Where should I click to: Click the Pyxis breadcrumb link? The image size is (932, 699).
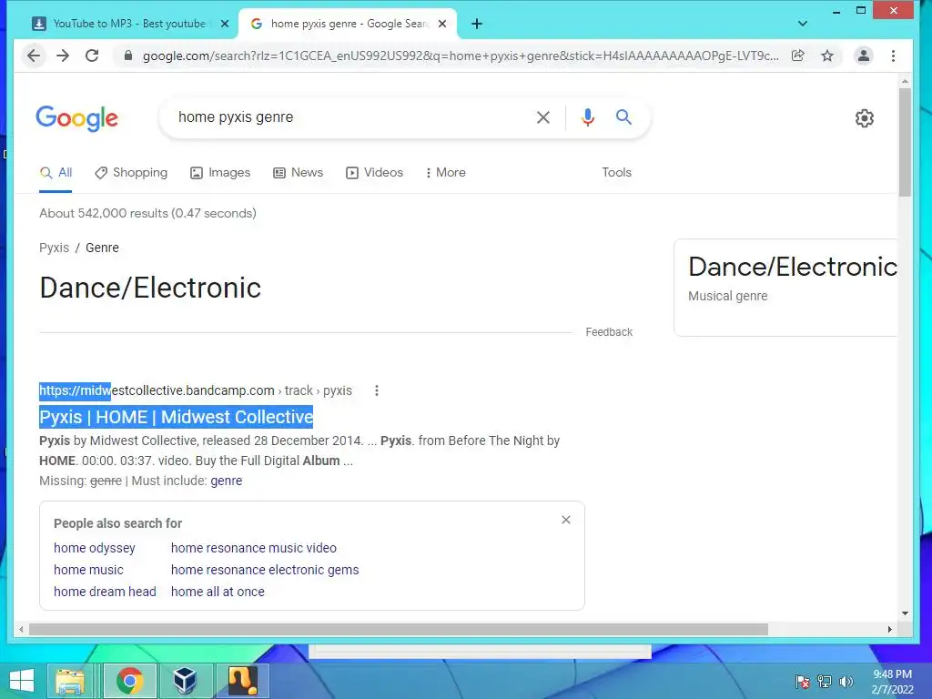coord(54,248)
